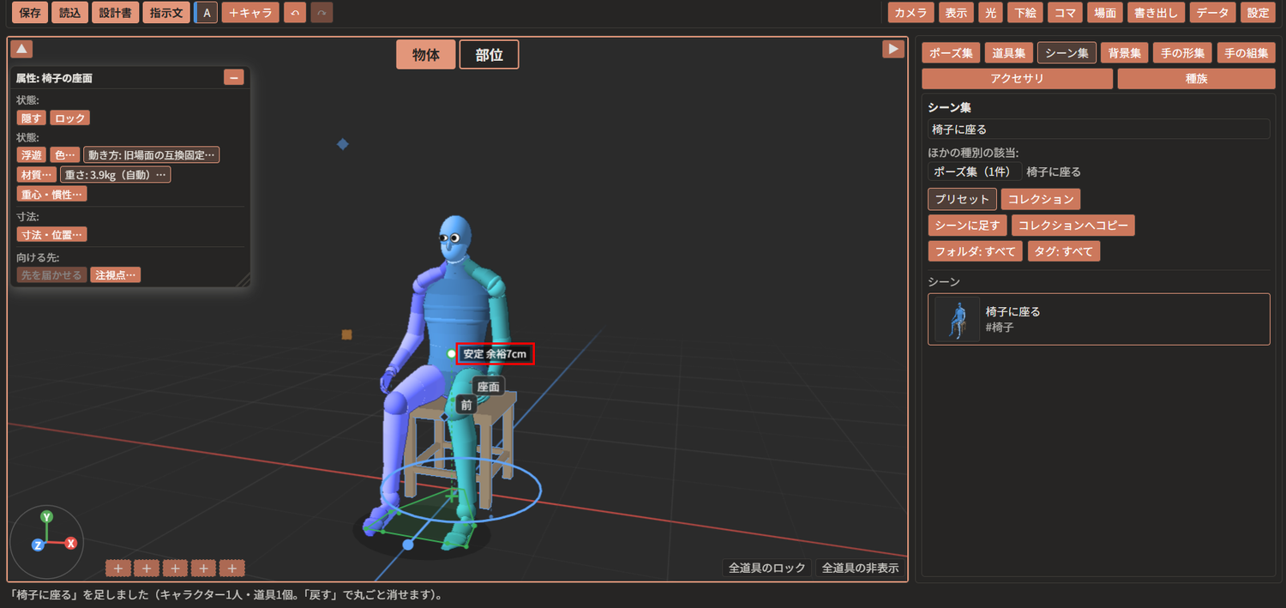The height and width of the screenshot is (608, 1286).
Task: Click the scene search field 椅子に座る
Action: pyautogui.click(x=1098, y=129)
